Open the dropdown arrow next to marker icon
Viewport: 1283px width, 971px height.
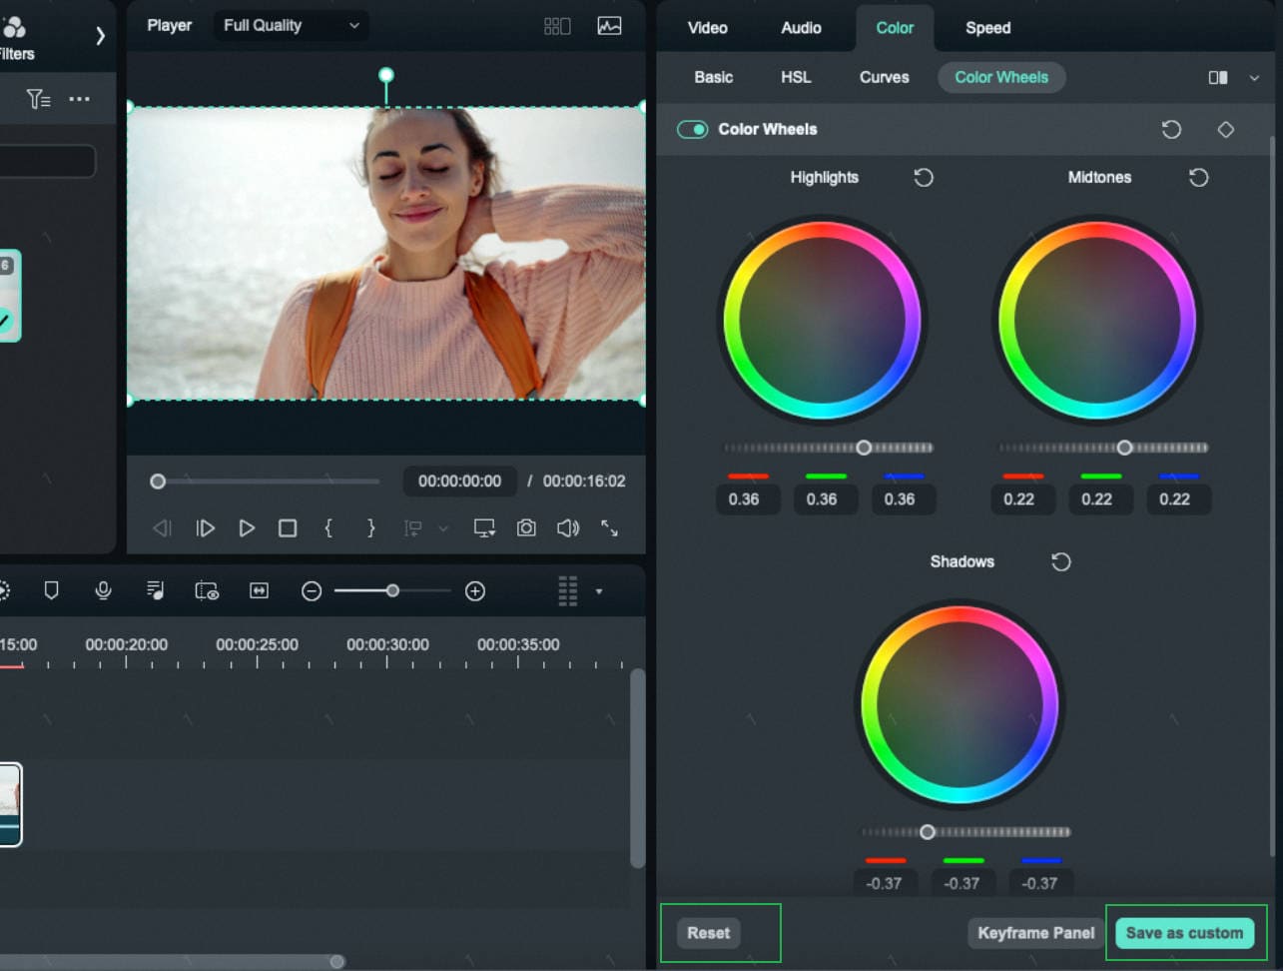tap(443, 528)
